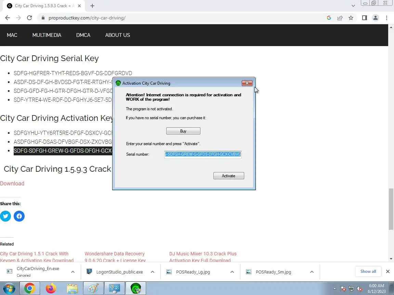This screenshot has height=295, width=394.
Task: Click highlighted key SDFG-SDFGH-GREW-G-GFDS-DFGH-GCX
Action: (63, 151)
